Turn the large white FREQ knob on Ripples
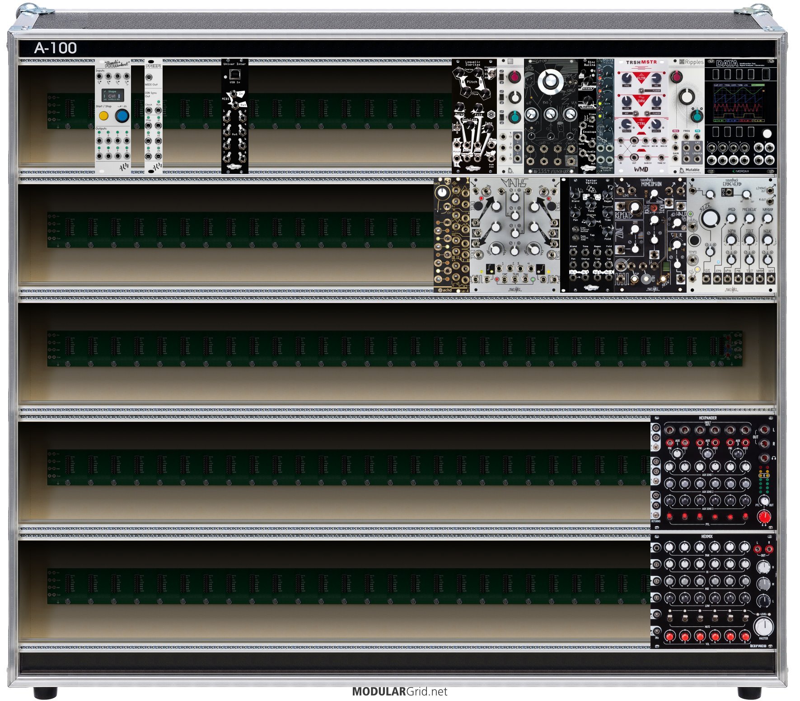Screen dimensions: 800x701 [687, 97]
